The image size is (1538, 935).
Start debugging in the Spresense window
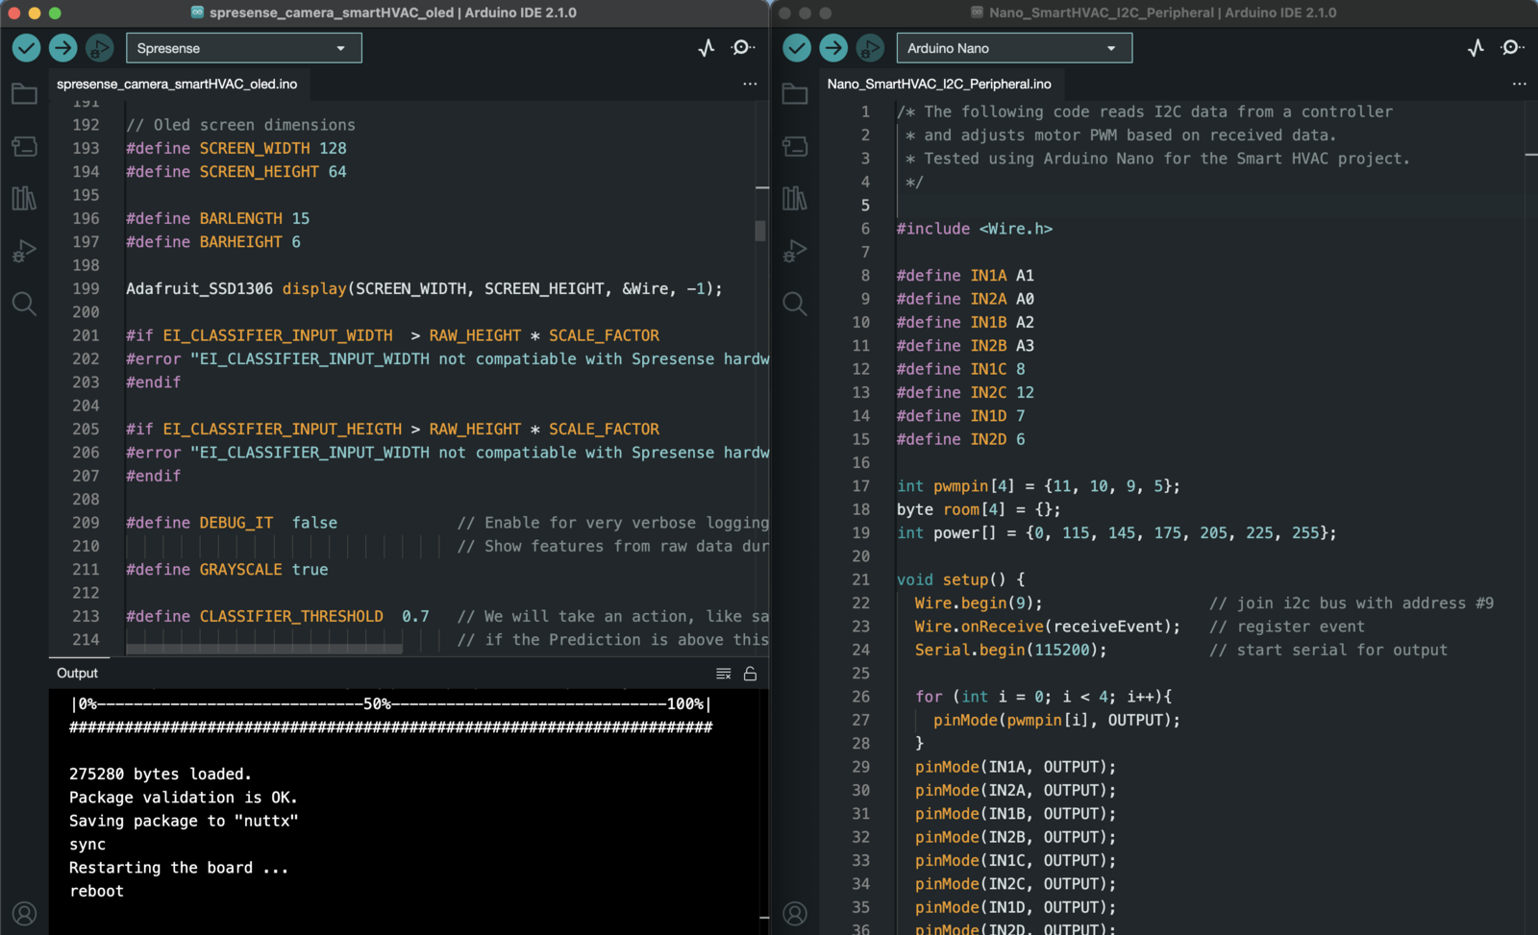(x=99, y=48)
